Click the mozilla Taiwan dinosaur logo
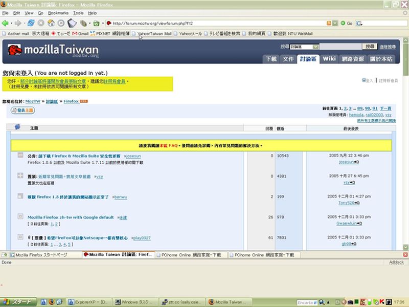 (x=14, y=50)
